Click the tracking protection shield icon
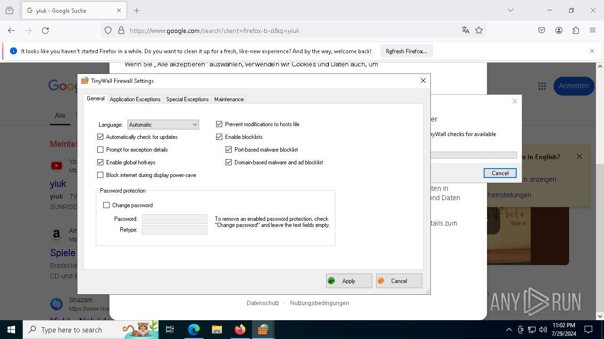This screenshot has width=604, height=339. coord(108,31)
